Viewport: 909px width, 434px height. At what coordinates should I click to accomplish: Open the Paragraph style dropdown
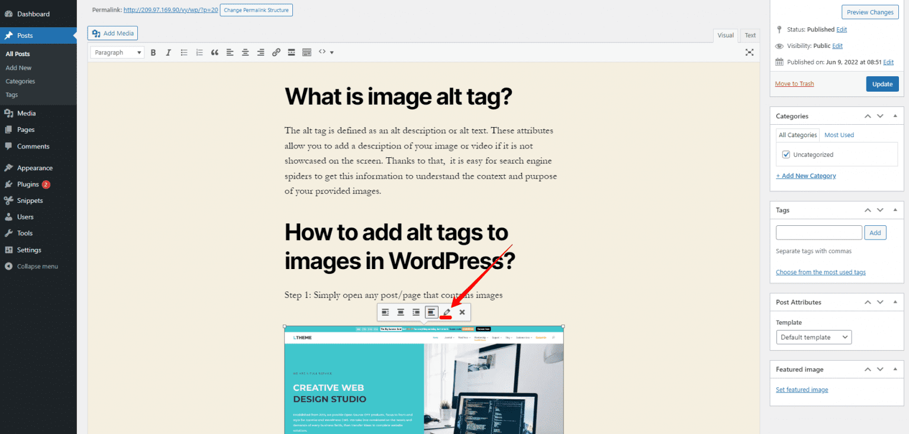click(117, 52)
